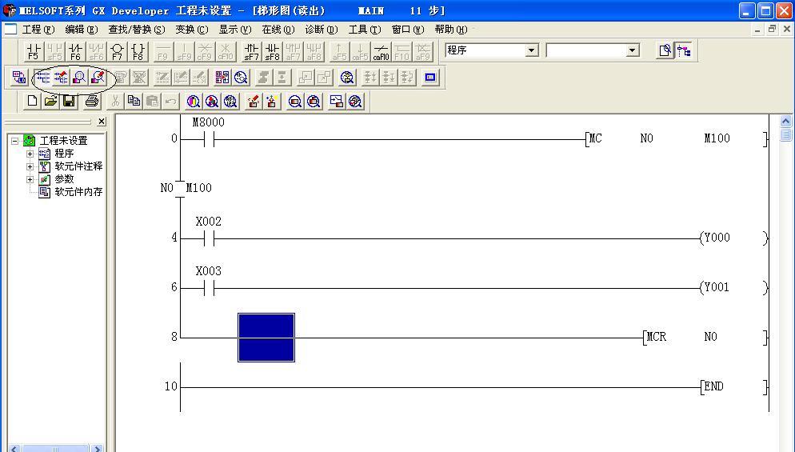Open an existing project folder icon
The height and width of the screenshot is (452, 795).
click(x=50, y=101)
